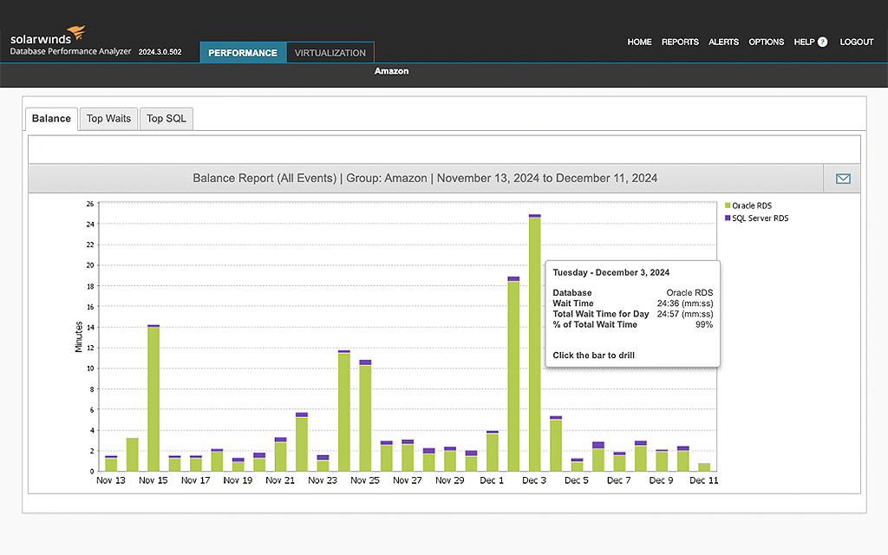The width and height of the screenshot is (888, 555).
Task: Click the envelope icon to email the report
Action: pos(842,178)
